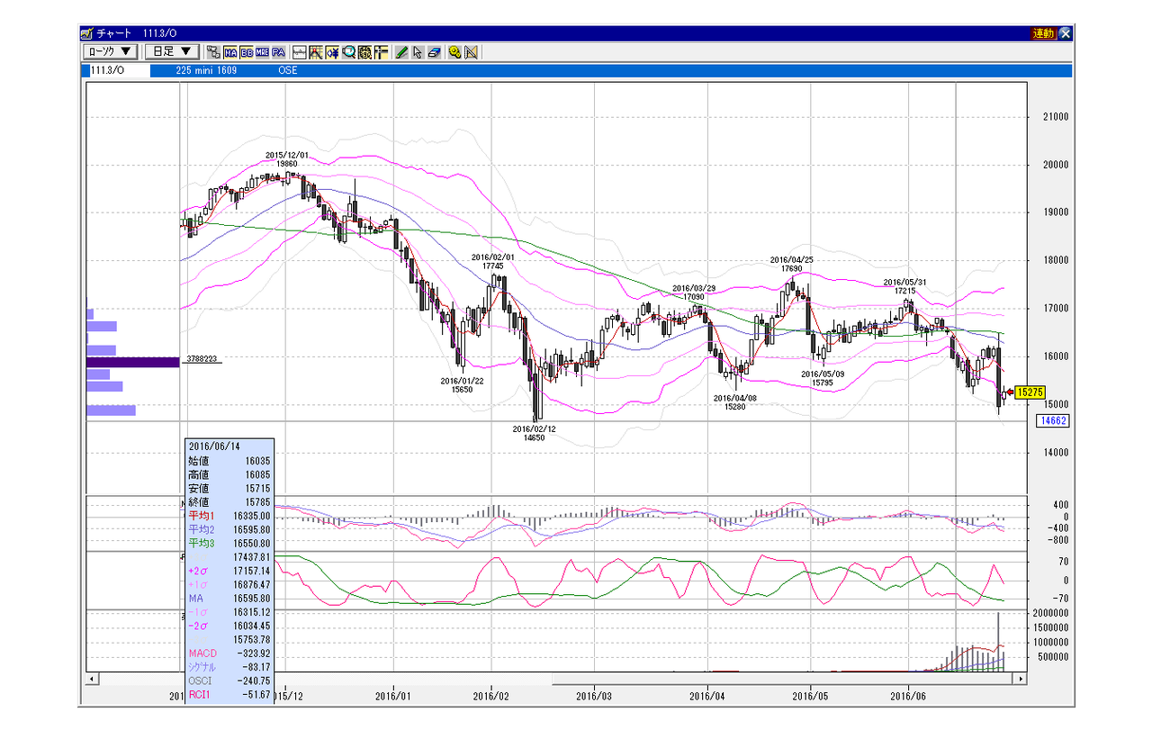Close the chart window

1066,33
